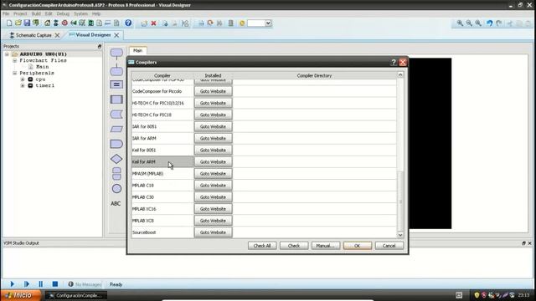Open the Debug menu

pyautogui.click(x=63, y=13)
